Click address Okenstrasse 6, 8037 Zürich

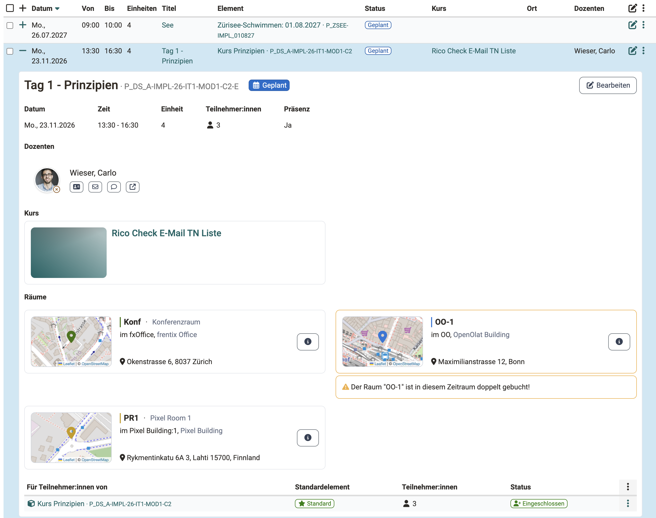coord(169,362)
